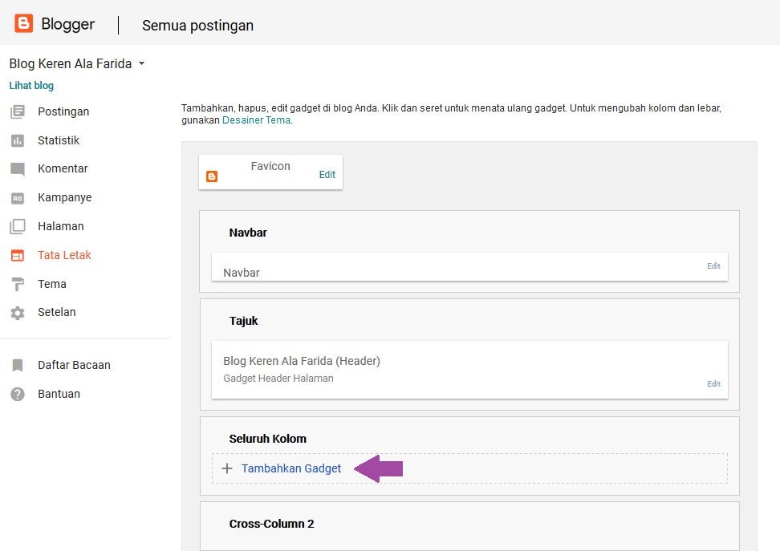
Task: Open the Desainer Tema link
Action: pyautogui.click(x=256, y=119)
